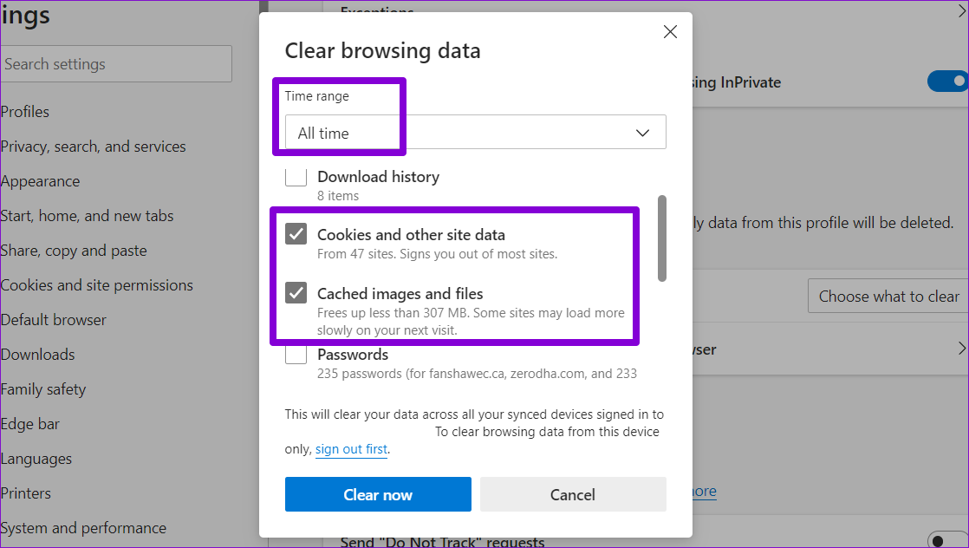Navigate to System and performance
The width and height of the screenshot is (969, 548).
83,528
